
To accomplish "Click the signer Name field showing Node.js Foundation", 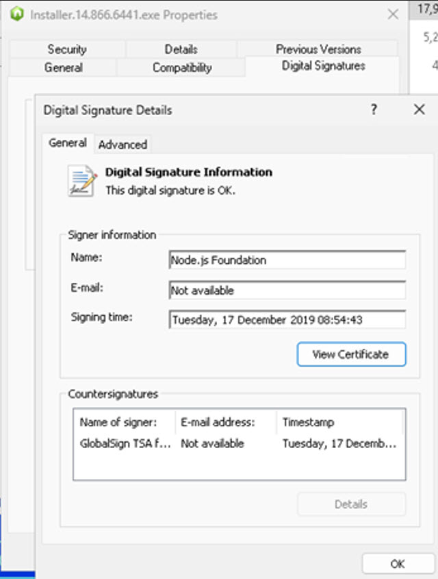I will pyautogui.click(x=287, y=260).
